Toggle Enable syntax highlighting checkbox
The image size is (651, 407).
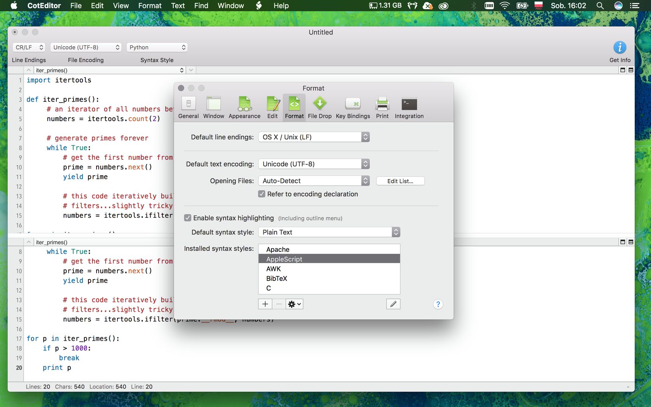point(188,218)
